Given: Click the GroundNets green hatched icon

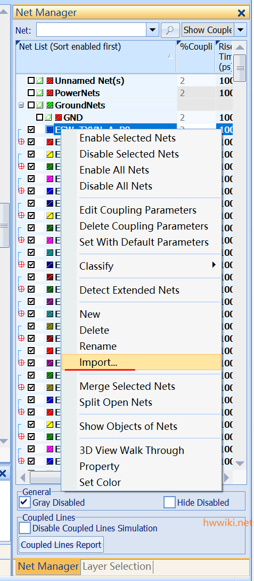Looking at the screenshot, I should tap(50, 105).
